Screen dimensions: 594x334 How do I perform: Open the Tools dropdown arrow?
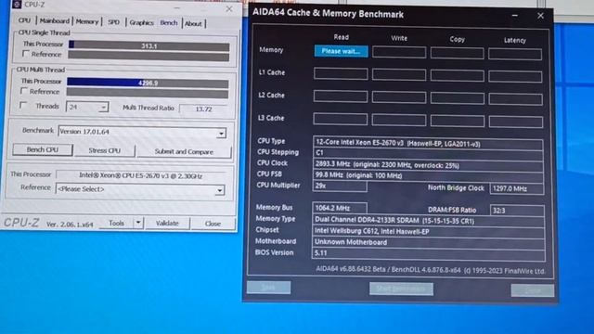[138, 223]
